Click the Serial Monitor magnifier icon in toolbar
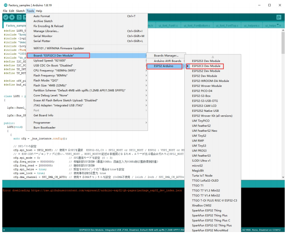The image size is (285, 234). click(x=279, y=17)
